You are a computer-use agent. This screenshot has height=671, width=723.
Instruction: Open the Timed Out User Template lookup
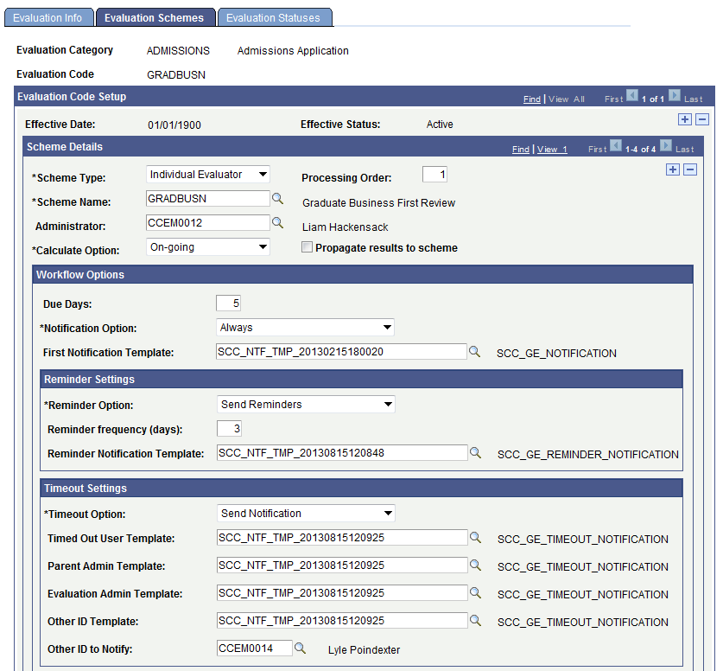[x=476, y=537]
